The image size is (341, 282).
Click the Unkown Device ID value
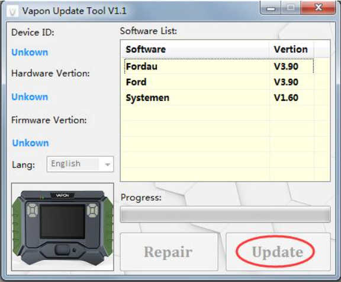click(x=30, y=52)
